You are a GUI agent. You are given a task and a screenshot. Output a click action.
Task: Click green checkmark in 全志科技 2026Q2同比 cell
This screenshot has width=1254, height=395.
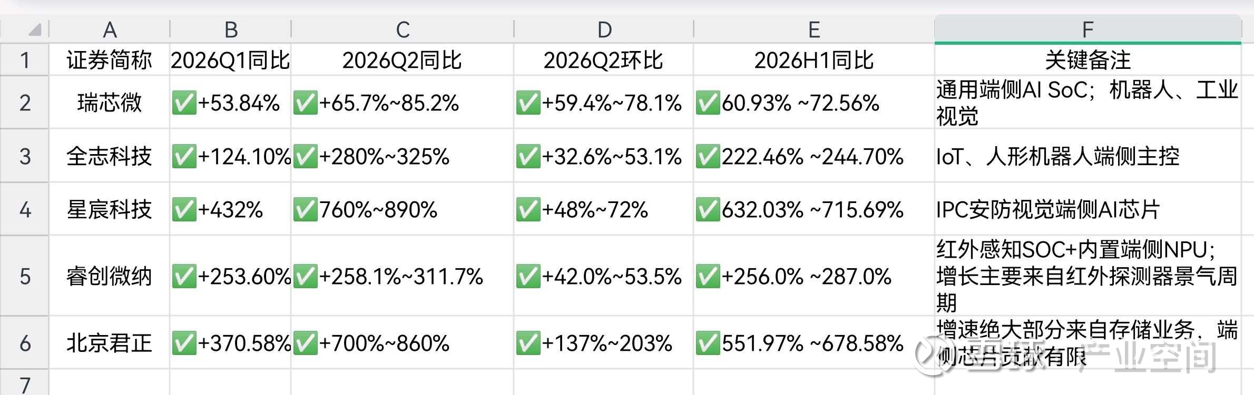click(x=306, y=156)
